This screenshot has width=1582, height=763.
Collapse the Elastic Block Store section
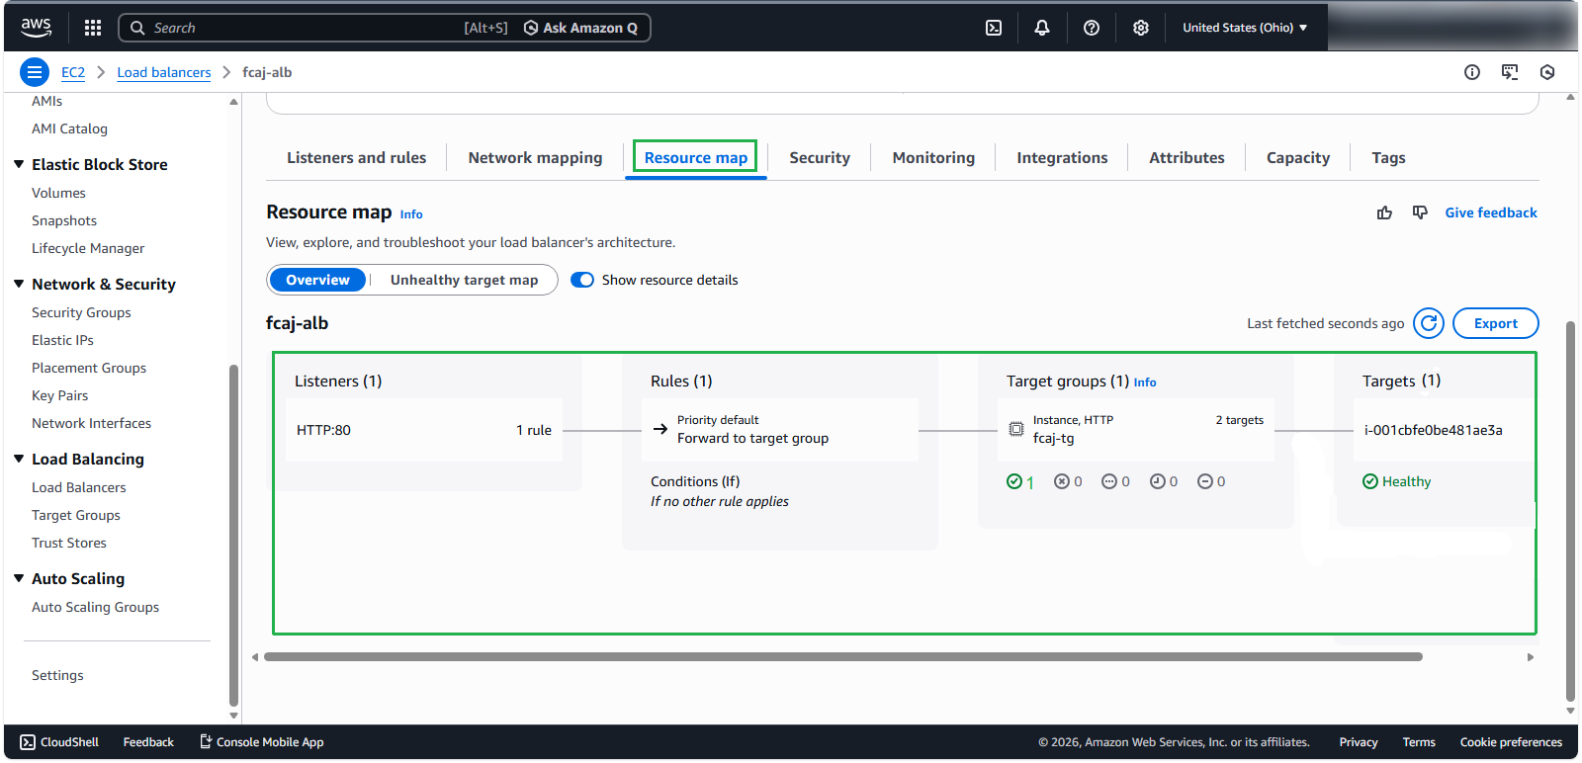[19, 164]
